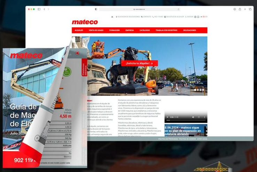Click the 4,50 m working height value

[x=65, y=116]
